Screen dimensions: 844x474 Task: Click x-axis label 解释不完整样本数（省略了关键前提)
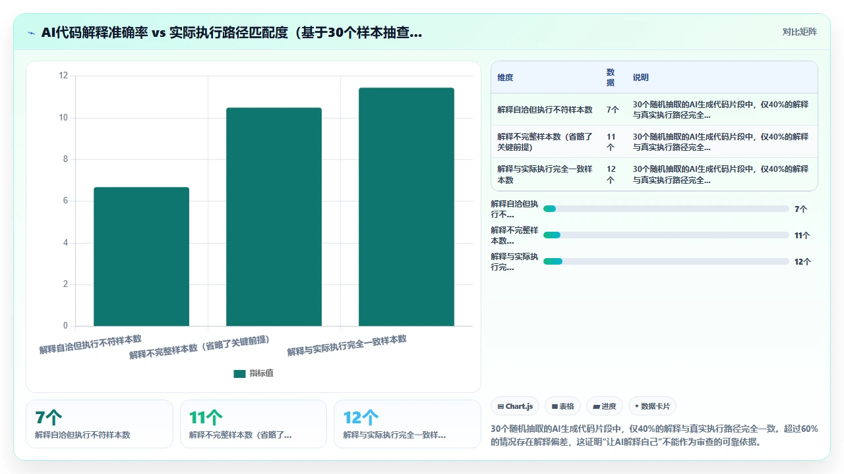pyautogui.click(x=200, y=347)
